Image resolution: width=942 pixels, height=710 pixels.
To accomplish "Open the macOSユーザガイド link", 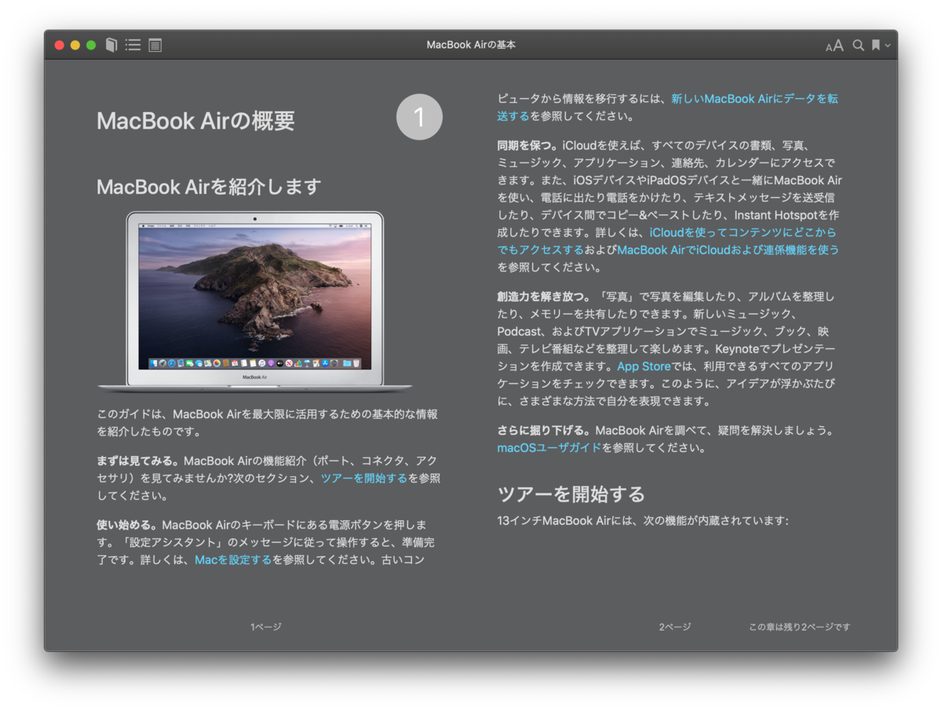I will click(549, 448).
